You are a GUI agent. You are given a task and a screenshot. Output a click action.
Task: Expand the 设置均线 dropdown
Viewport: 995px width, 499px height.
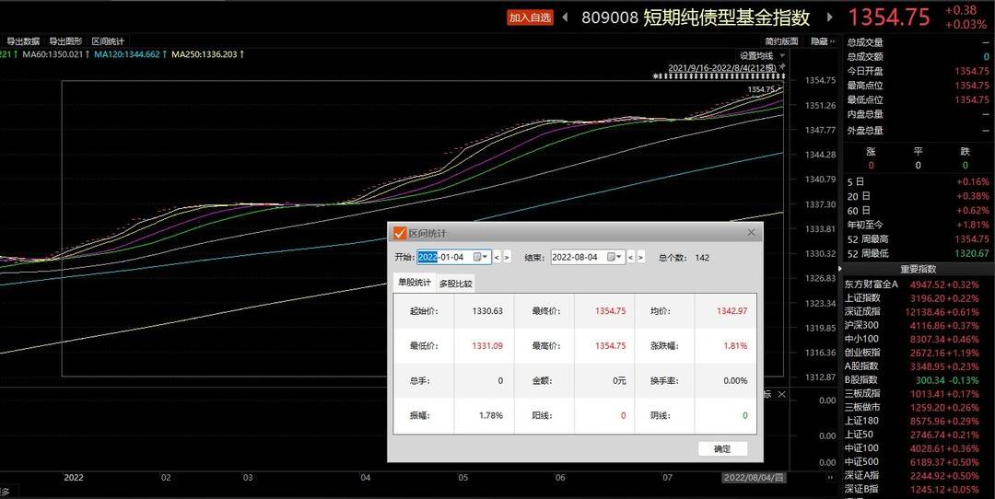point(761,56)
